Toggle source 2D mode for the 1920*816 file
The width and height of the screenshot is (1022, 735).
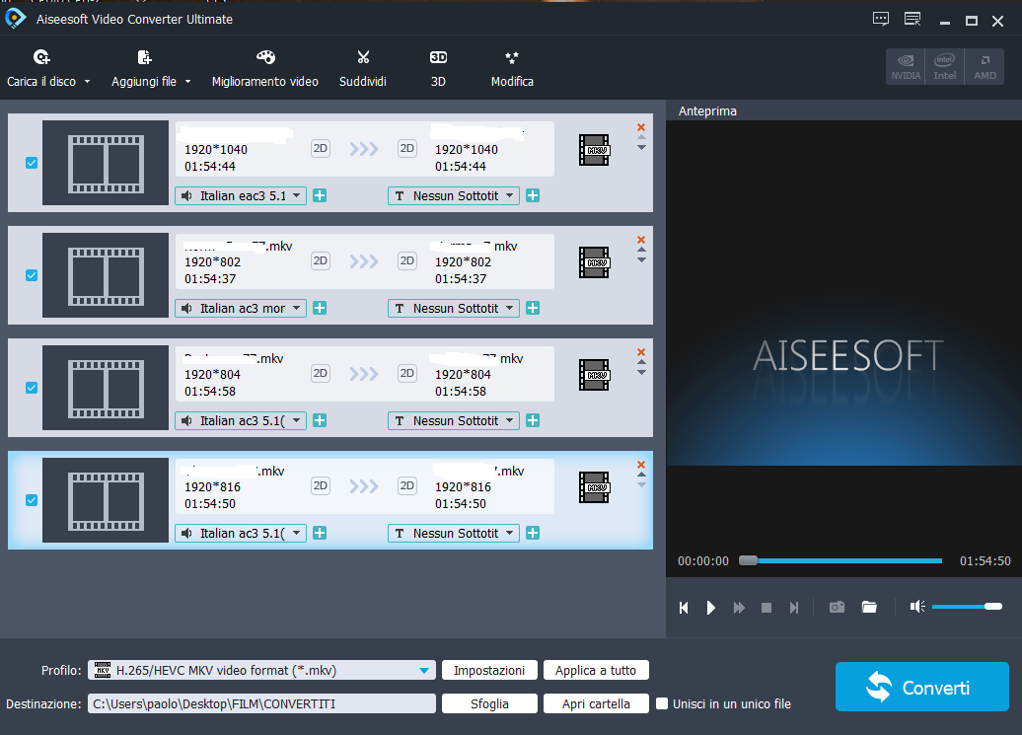(x=320, y=486)
